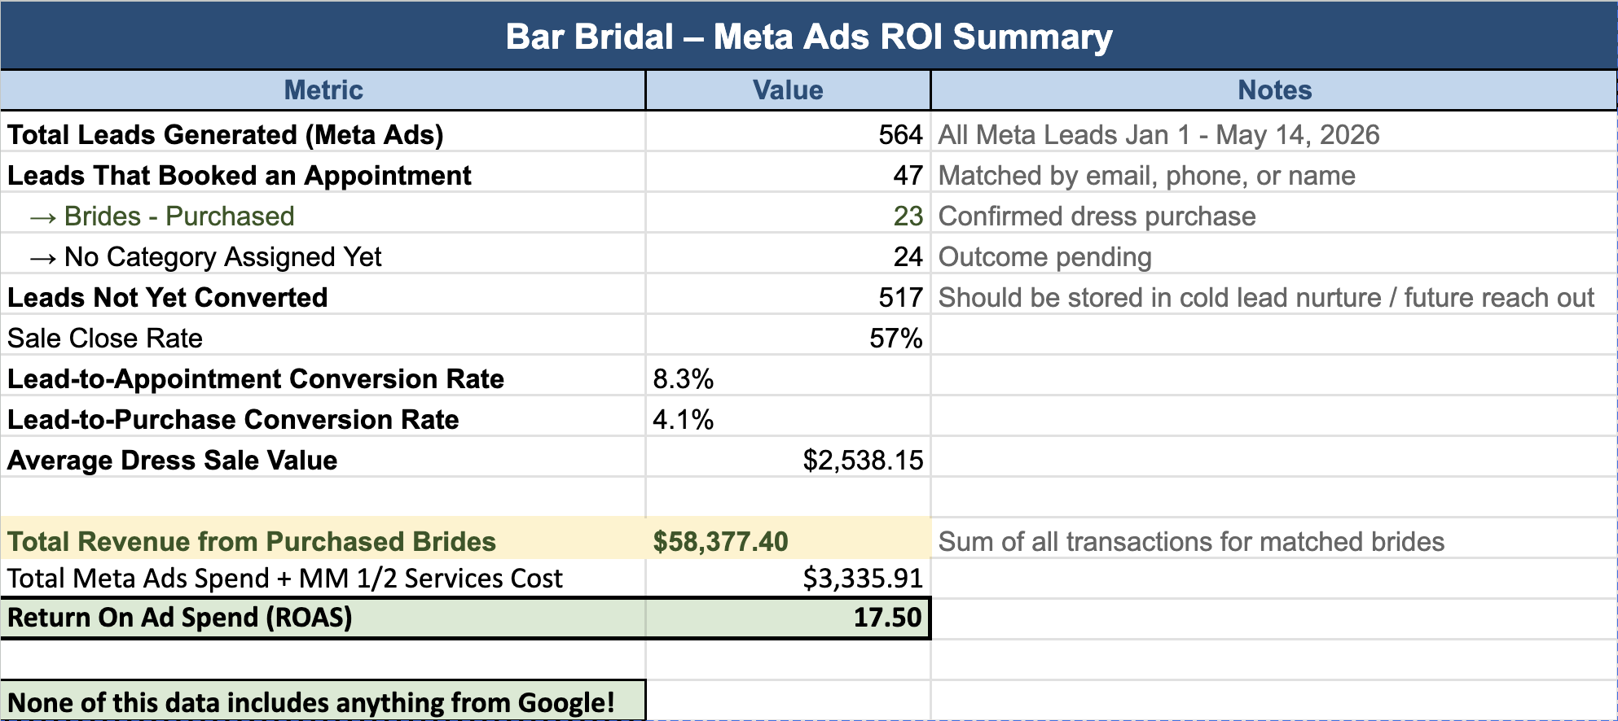Select the ROAS value "17.50"
The height and width of the screenshot is (721, 1618).
click(788, 618)
